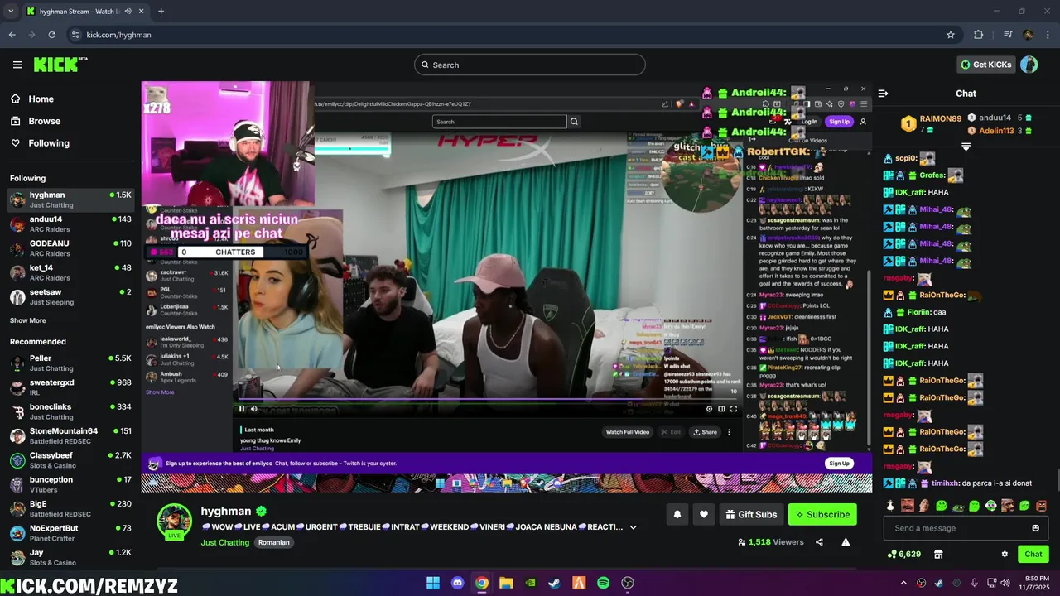Share the stream via share icon
Viewport: 1060px width, 596px height.
pyautogui.click(x=819, y=542)
